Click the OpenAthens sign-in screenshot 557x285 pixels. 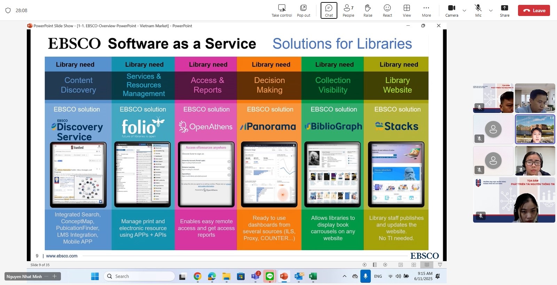tap(206, 174)
